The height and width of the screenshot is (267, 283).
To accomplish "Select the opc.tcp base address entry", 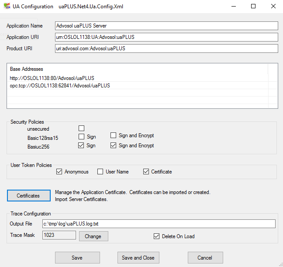I will (60, 86).
